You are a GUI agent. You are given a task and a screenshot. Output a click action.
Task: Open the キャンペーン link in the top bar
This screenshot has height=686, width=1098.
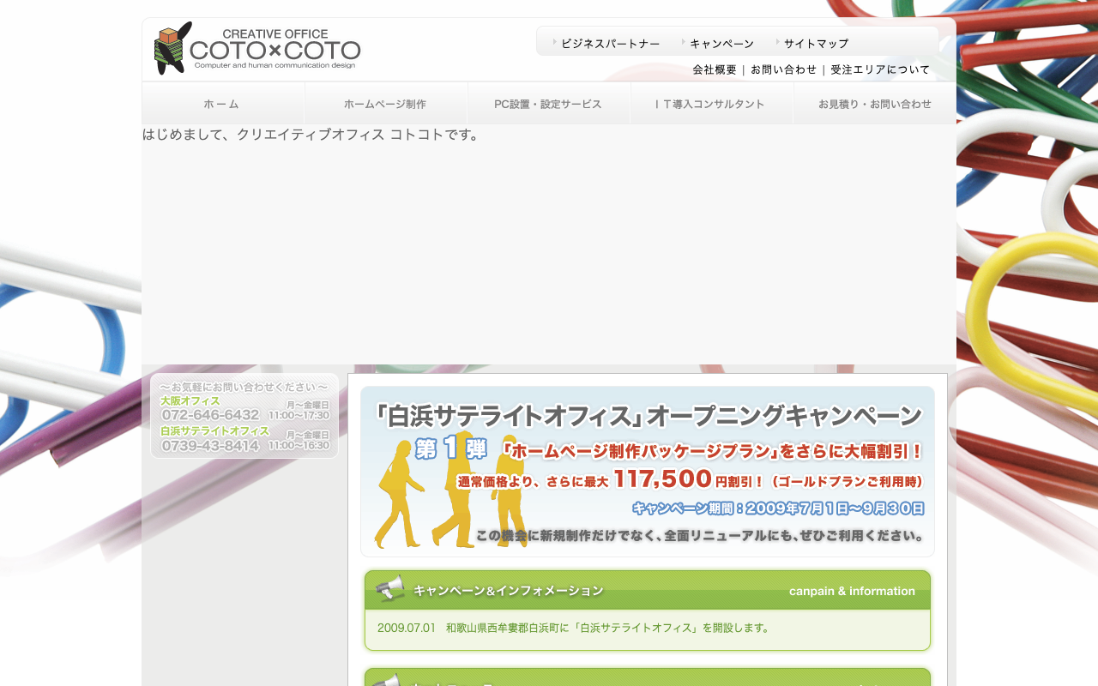coord(721,43)
